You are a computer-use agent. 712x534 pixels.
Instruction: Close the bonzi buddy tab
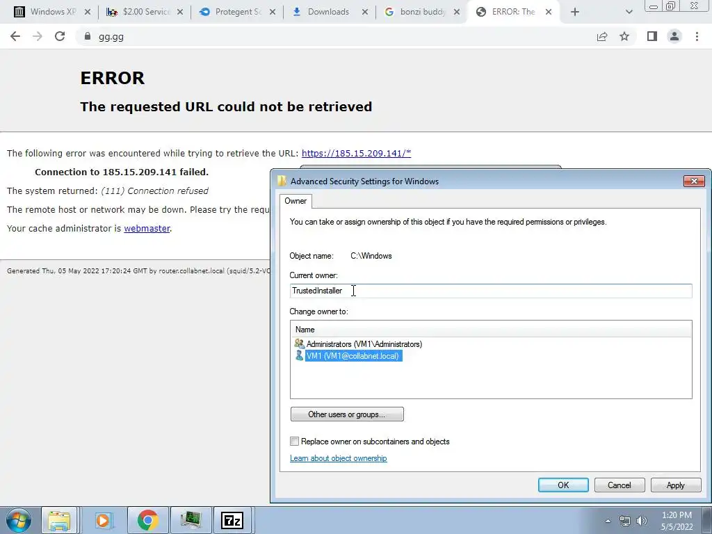(458, 12)
